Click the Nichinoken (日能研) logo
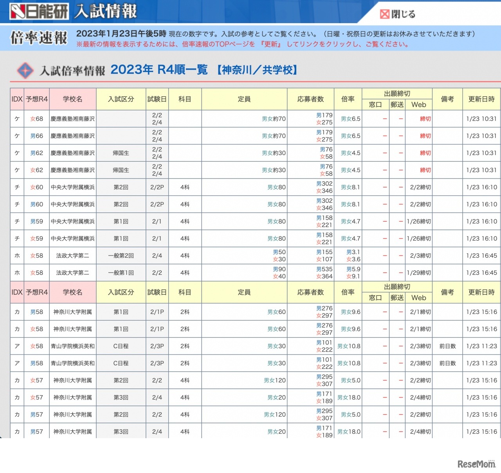The height and width of the screenshot is (473, 501). (39, 11)
